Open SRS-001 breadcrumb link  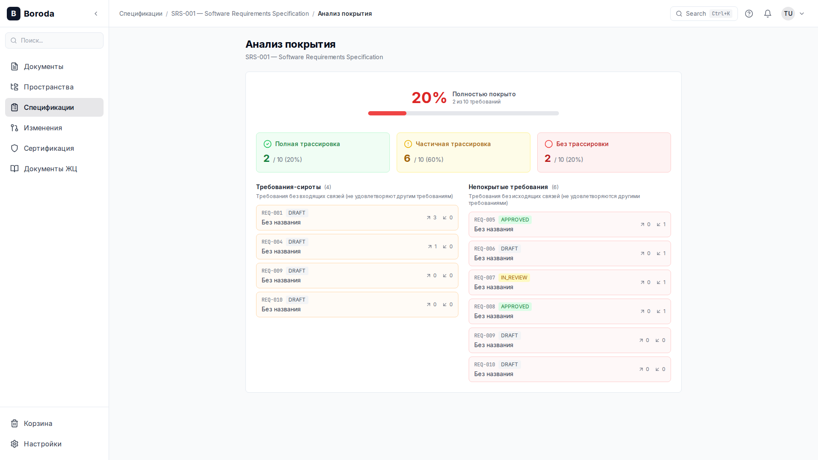(x=240, y=14)
